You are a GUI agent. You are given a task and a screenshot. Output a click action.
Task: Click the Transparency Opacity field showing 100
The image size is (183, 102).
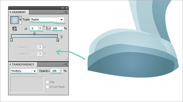pos(55,71)
